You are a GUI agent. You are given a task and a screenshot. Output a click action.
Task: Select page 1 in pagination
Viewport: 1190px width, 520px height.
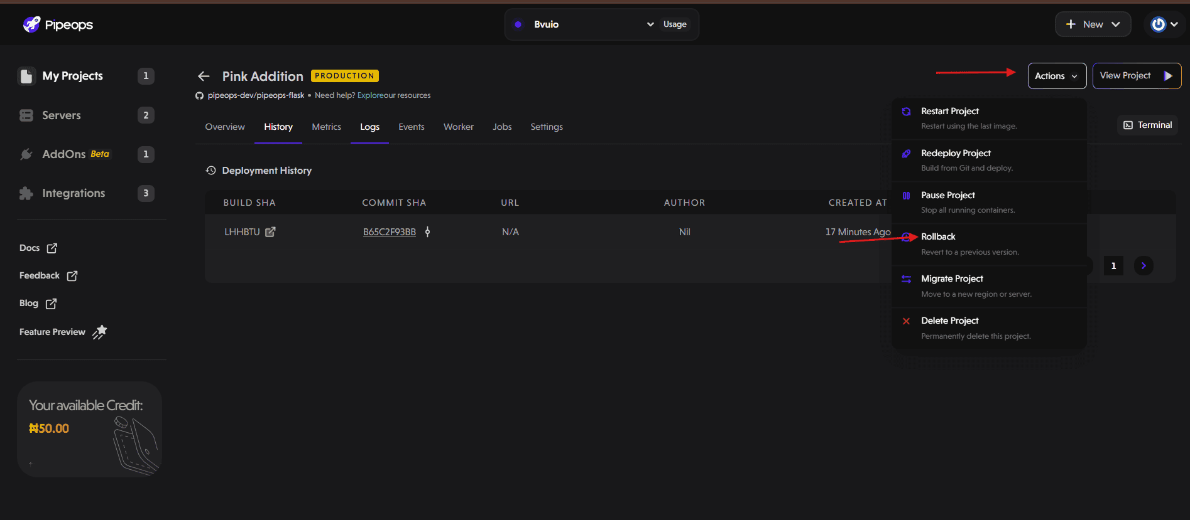click(1113, 266)
